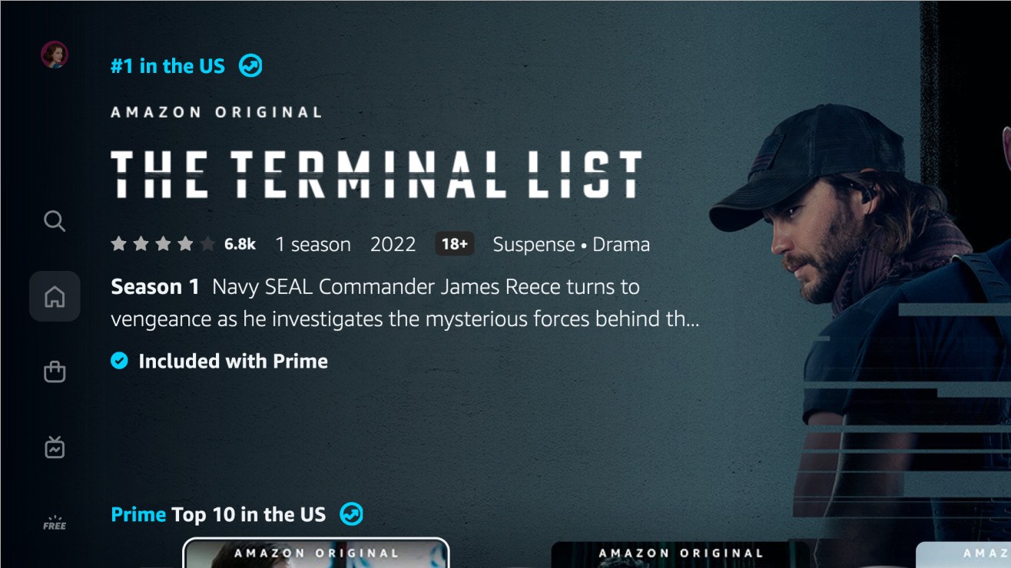Select the Suspense • Drama genre text
This screenshot has height=568, width=1011.
pos(571,244)
